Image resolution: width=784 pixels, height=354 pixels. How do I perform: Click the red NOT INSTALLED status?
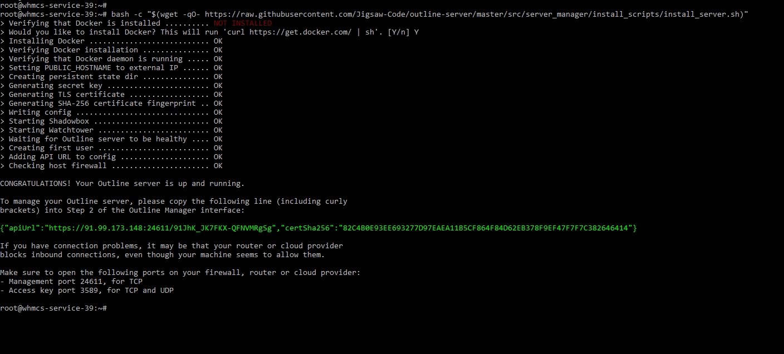tap(243, 23)
